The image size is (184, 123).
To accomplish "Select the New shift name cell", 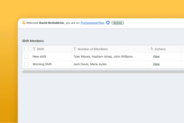I will [51, 56].
